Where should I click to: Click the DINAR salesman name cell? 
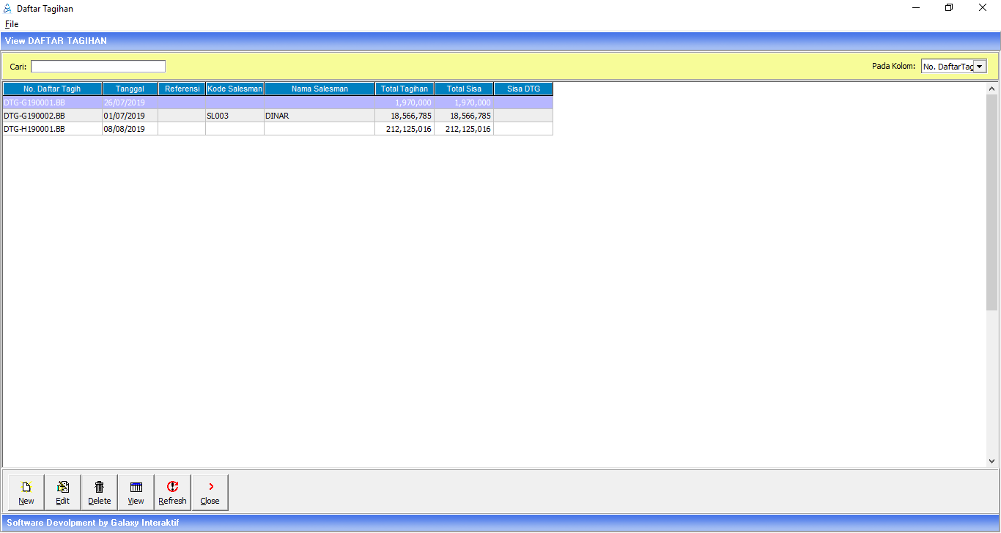click(x=319, y=116)
